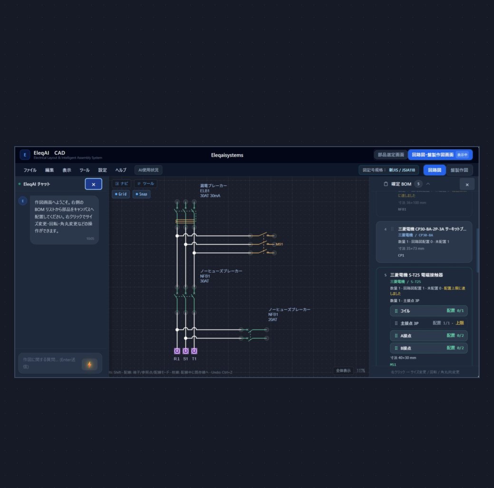494x488 pixels.
Task: Collapse the 確定 BOM list chevron
Action: (x=428, y=184)
